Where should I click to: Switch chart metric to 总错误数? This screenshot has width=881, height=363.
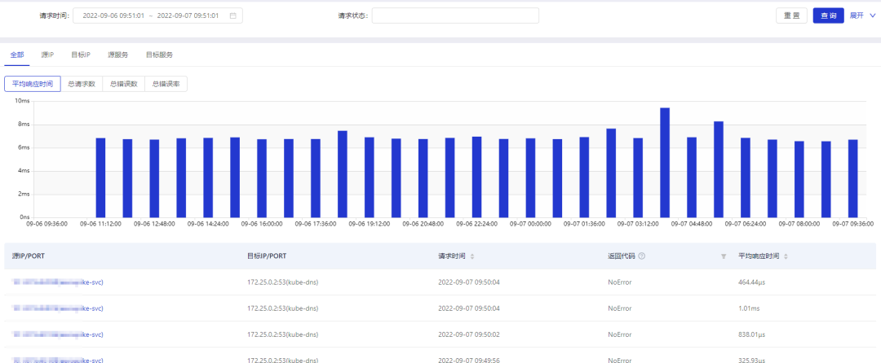[124, 84]
